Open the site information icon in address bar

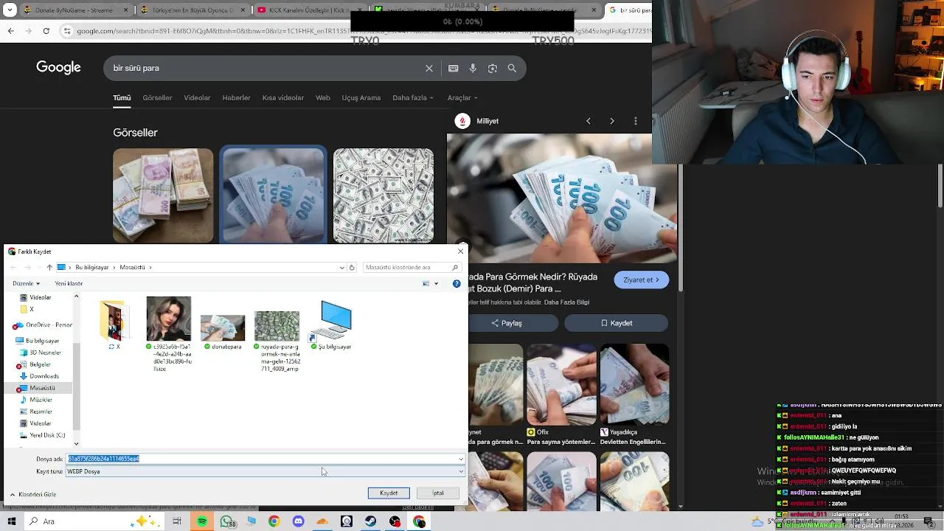67,31
